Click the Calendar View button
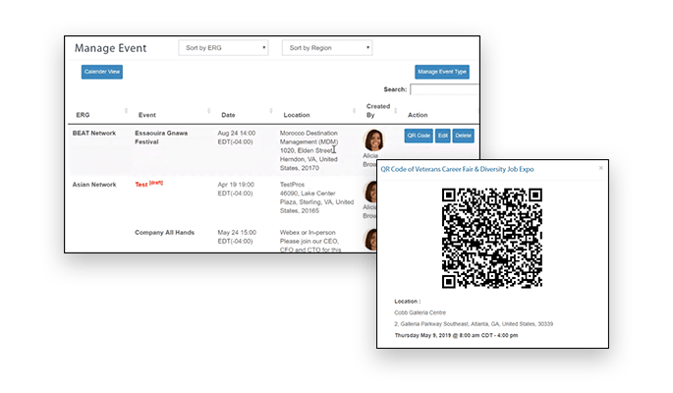 pos(102,72)
